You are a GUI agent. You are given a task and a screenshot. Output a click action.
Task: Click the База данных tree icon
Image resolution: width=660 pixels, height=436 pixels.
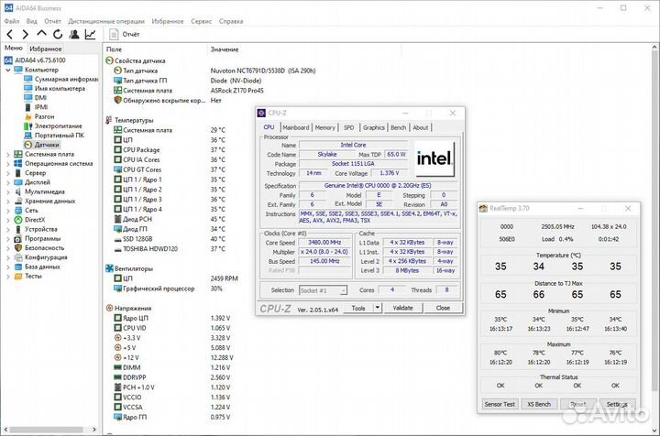(x=17, y=267)
